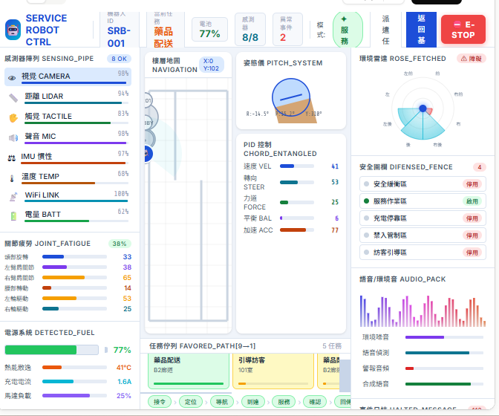Select the 服務 workflow step
Screen dimensions: 499x416
pyautogui.click(x=284, y=402)
